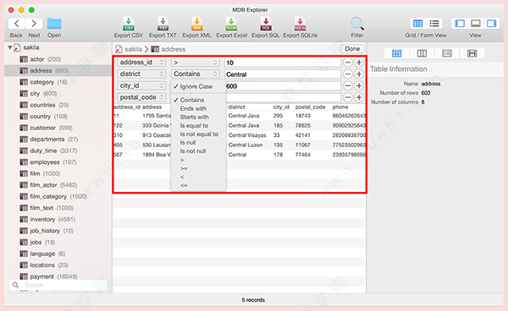Remove the address_id filter row with minus
This screenshot has height=311, width=508.
[348, 63]
